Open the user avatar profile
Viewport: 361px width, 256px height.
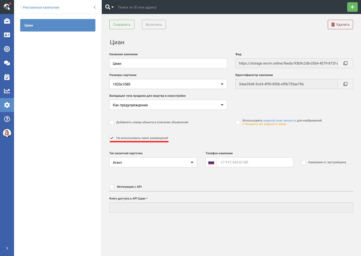tap(7, 133)
